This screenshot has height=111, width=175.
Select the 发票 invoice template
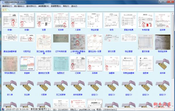tap(44, 20)
